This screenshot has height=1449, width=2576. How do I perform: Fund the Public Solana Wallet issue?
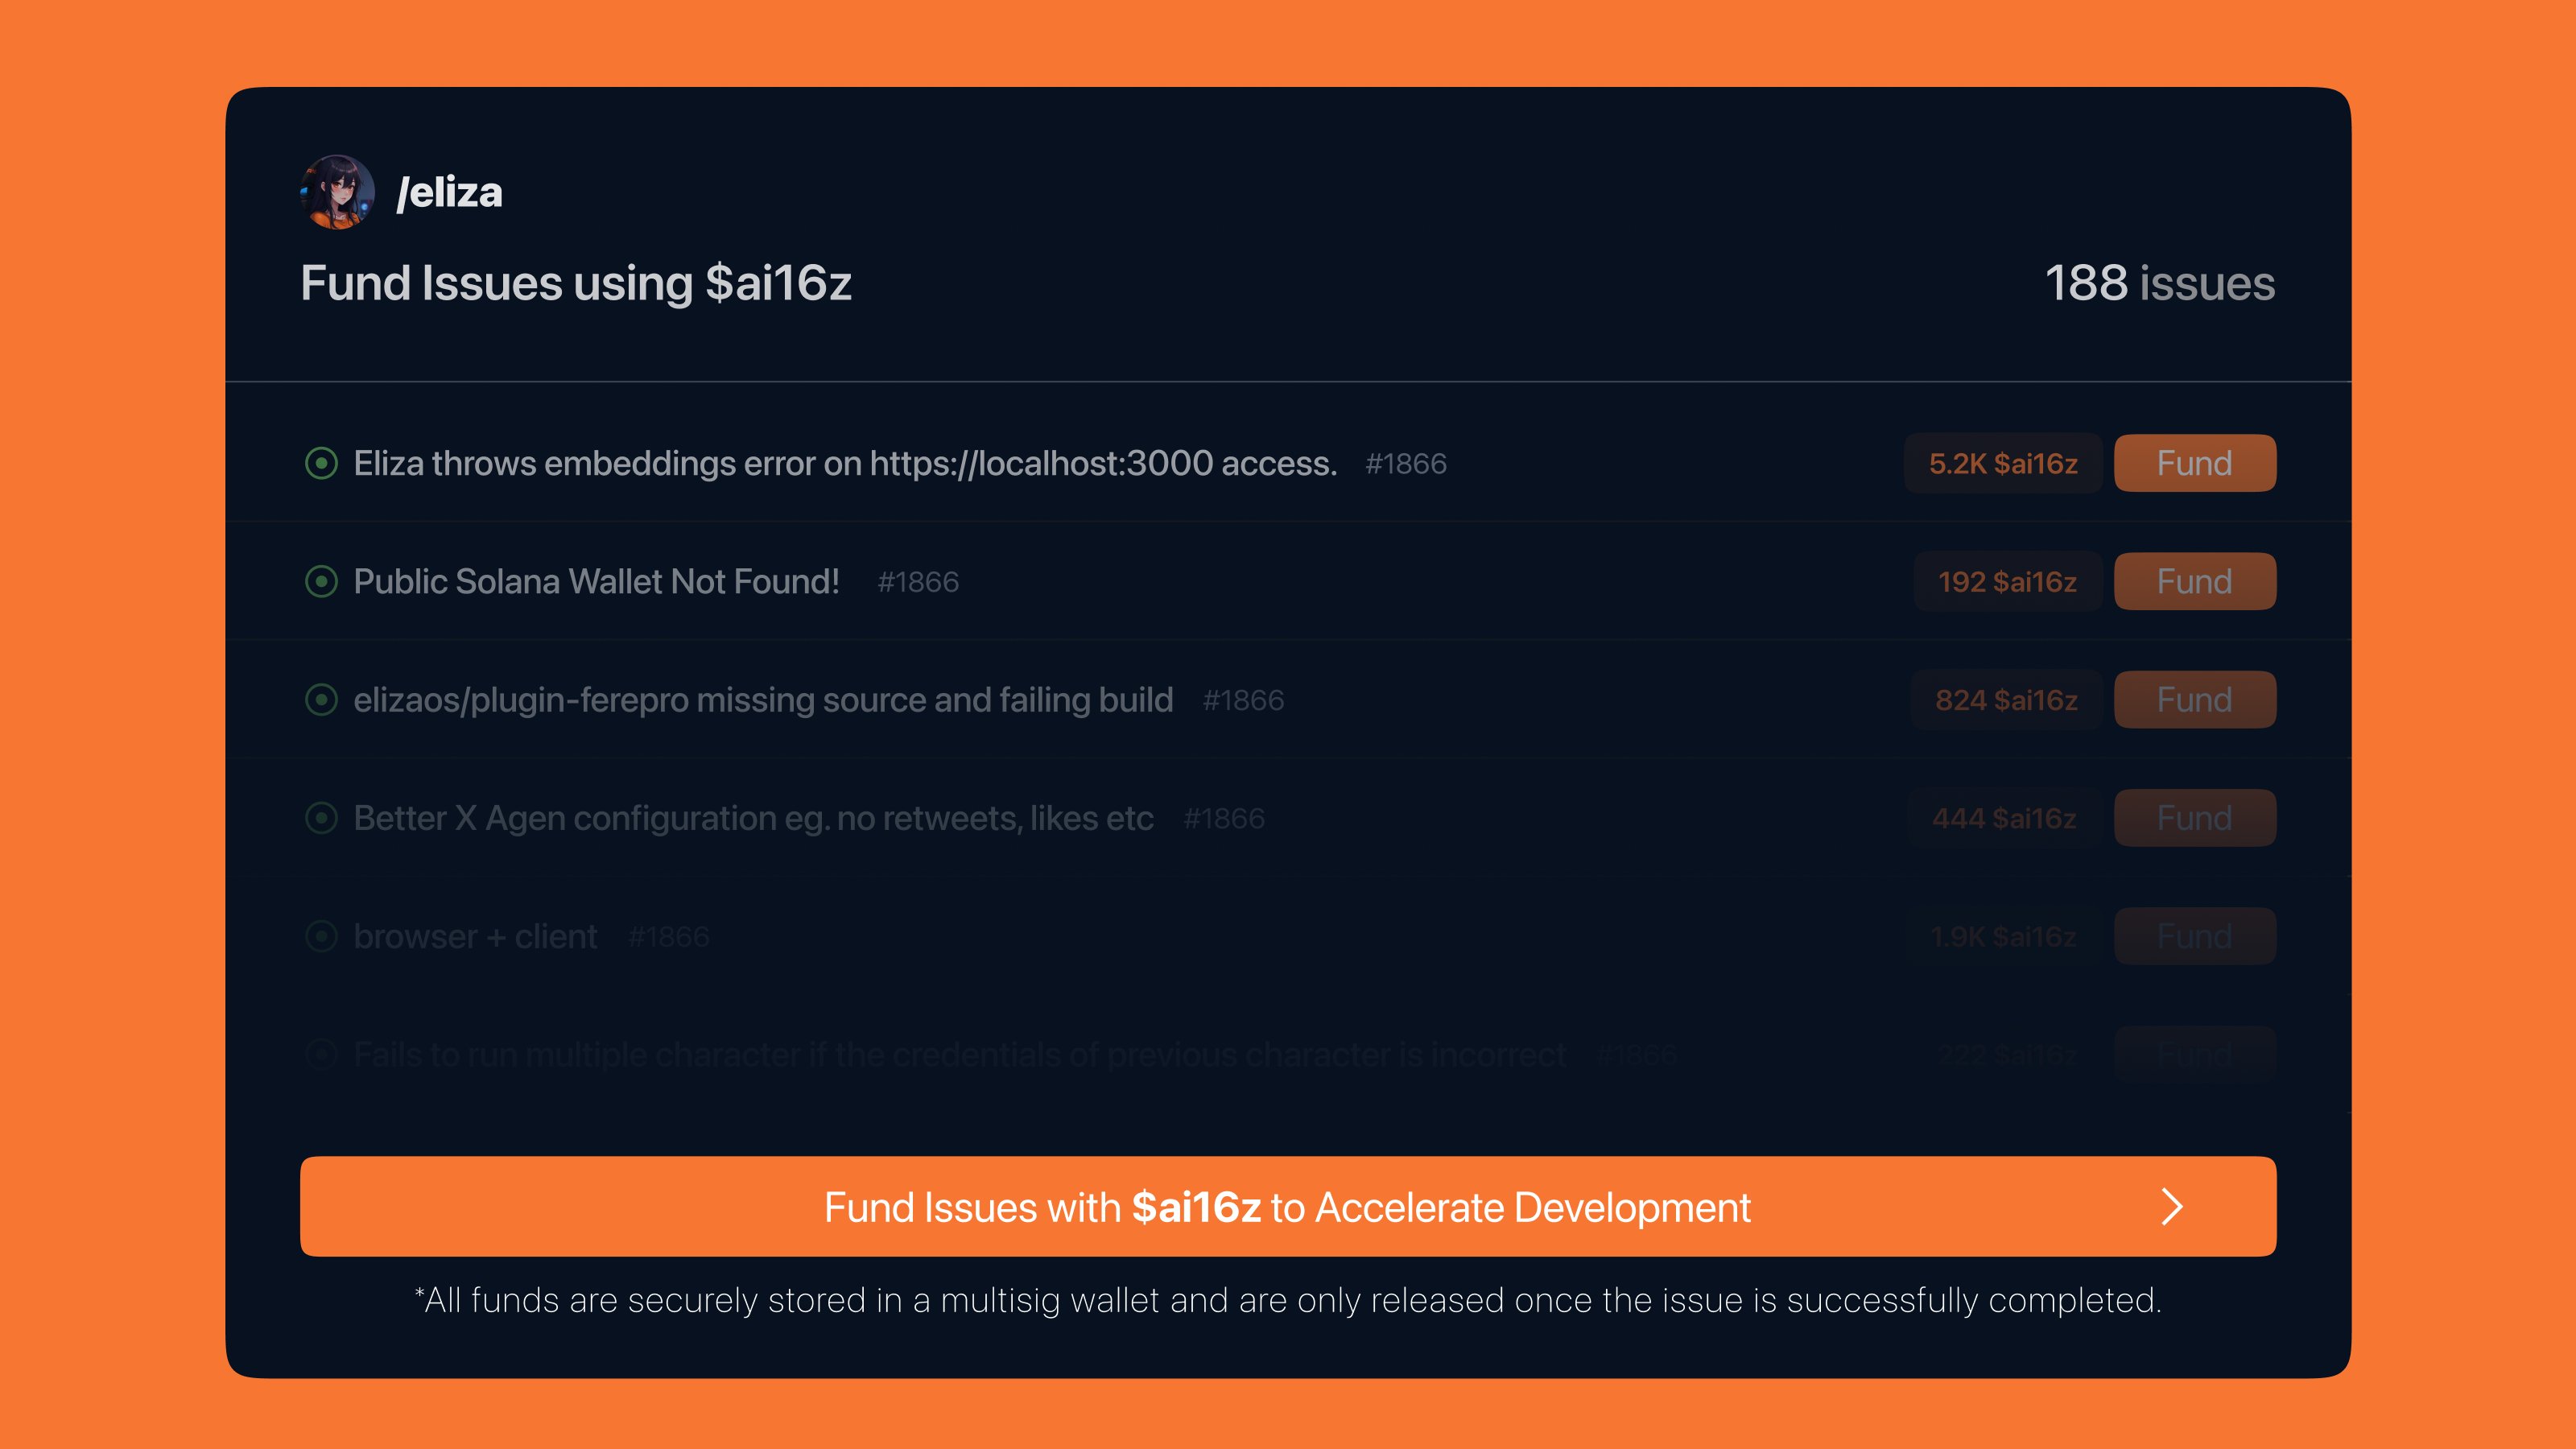[x=2194, y=581]
